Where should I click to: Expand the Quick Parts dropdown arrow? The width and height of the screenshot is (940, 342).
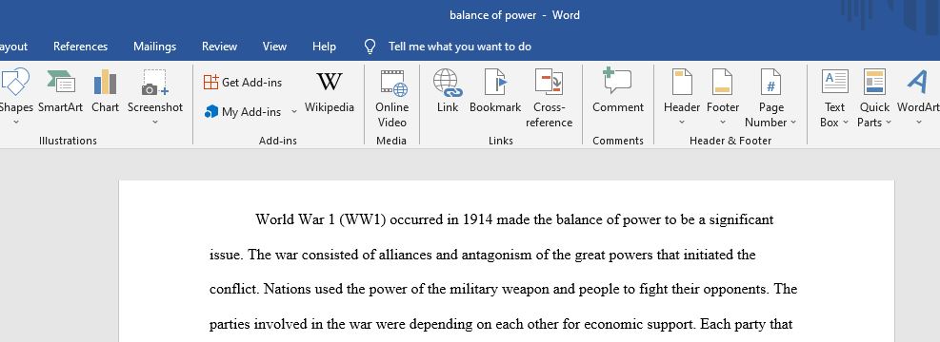pyautogui.click(x=889, y=123)
